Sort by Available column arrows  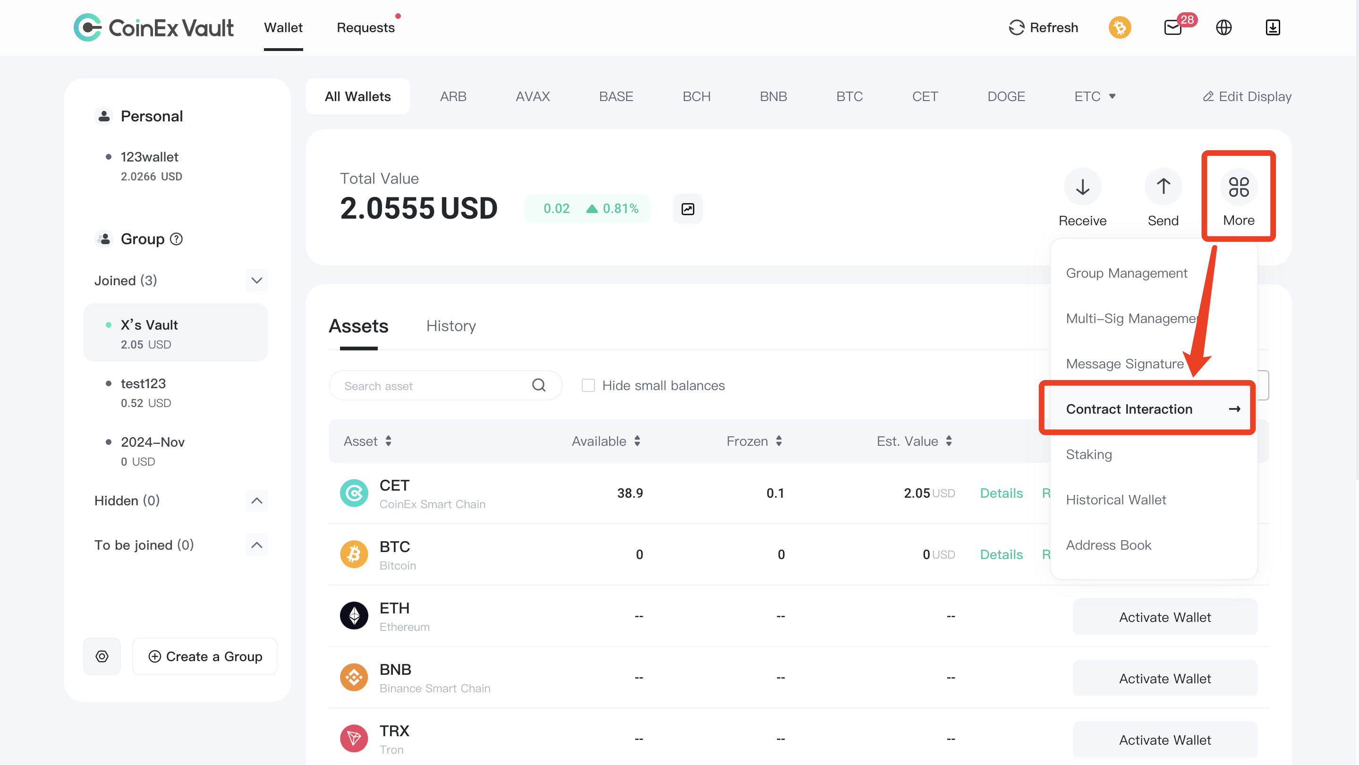coord(637,441)
